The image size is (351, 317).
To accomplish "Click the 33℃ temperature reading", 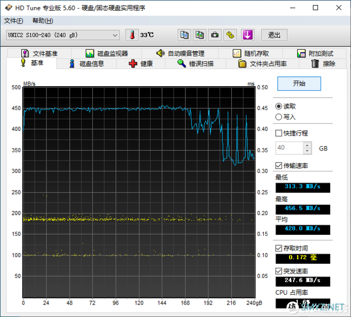I will [147, 35].
